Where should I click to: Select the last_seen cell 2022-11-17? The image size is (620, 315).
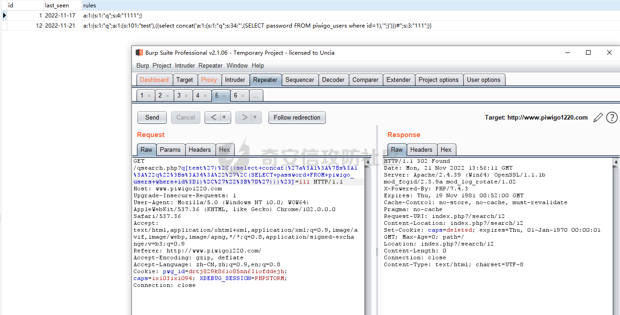[x=62, y=16]
